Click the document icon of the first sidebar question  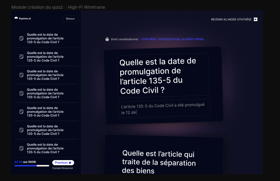click(x=21, y=38)
